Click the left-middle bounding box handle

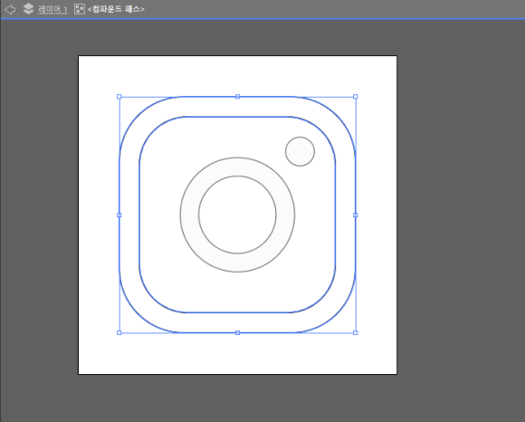pyautogui.click(x=119, y=215)
